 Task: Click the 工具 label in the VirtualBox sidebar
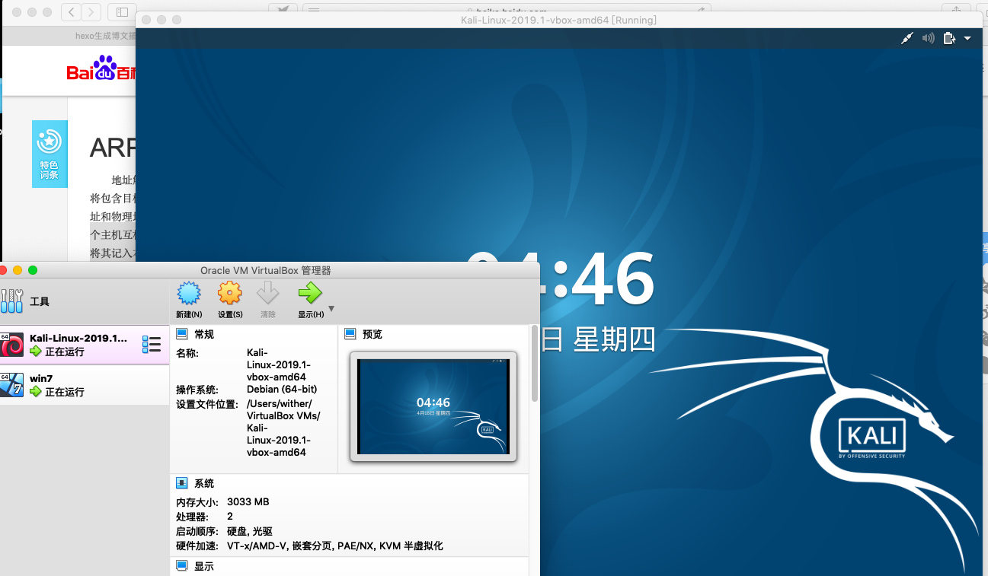coord(40,302)
